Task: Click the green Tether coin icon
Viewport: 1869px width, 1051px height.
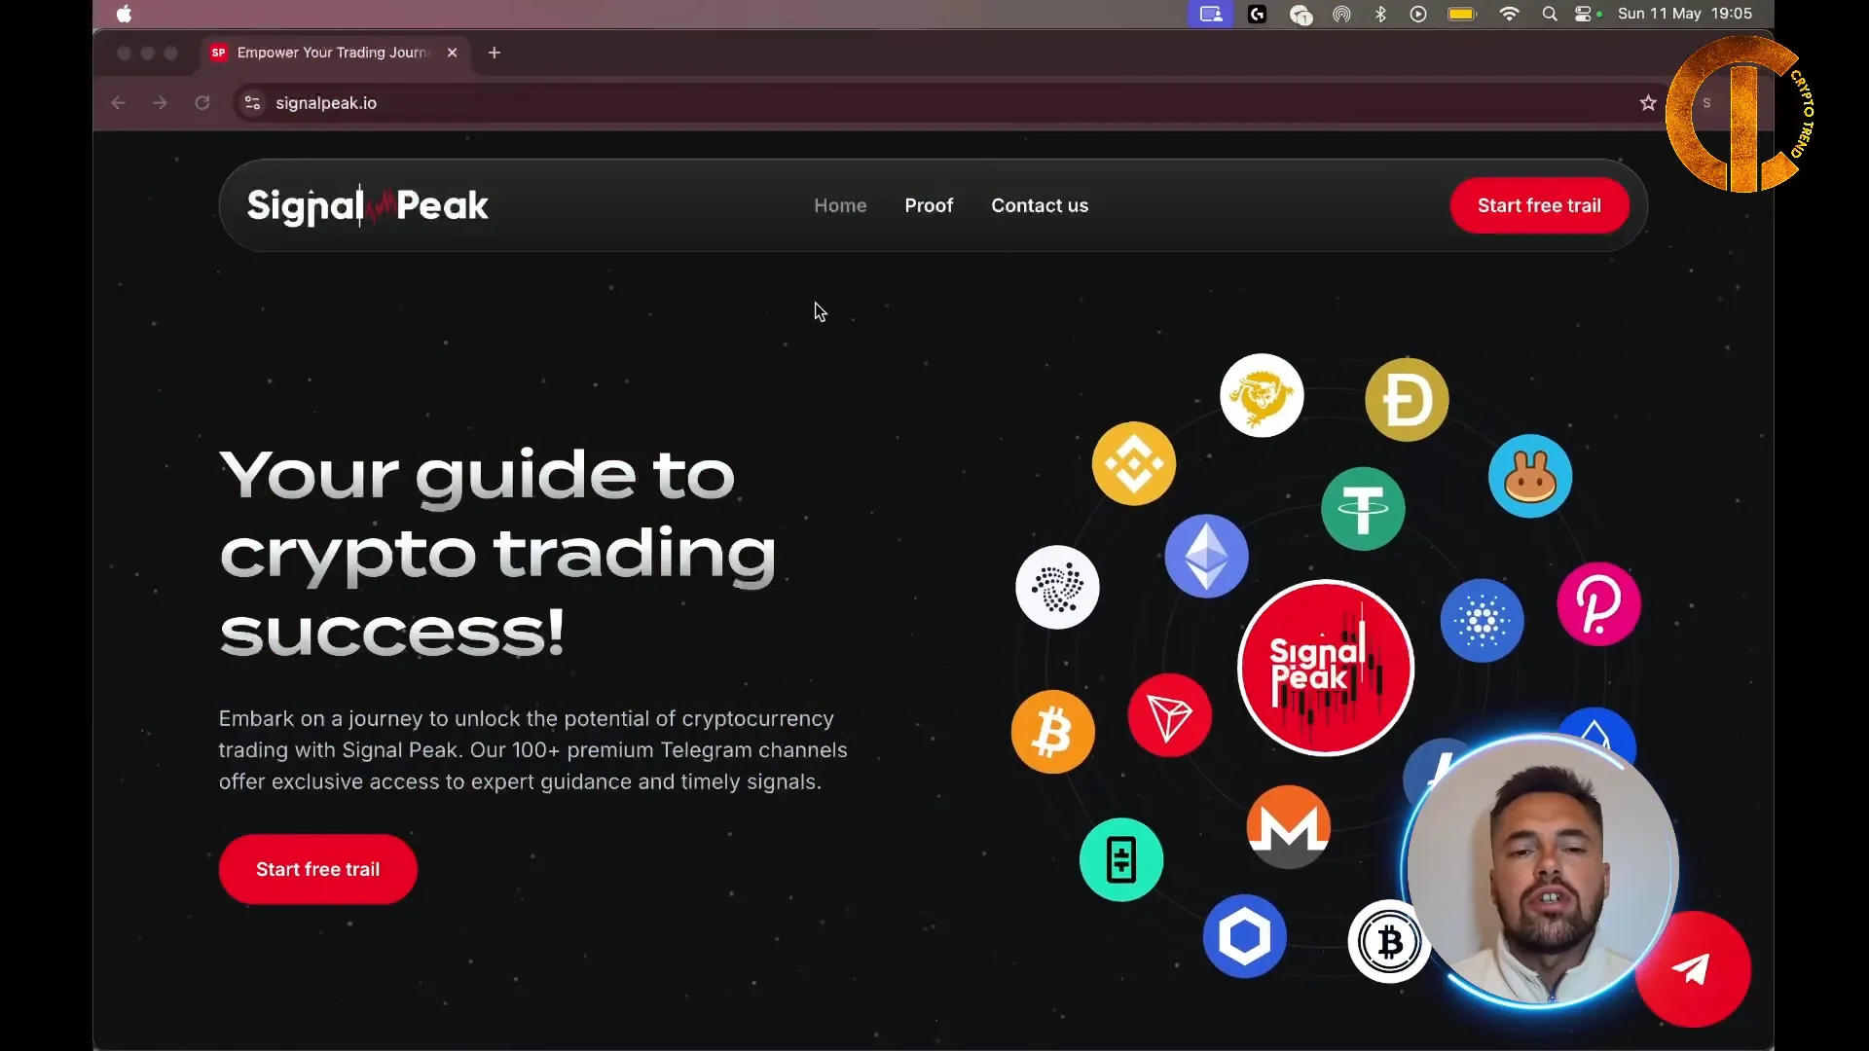Action: click(1363, 508)
